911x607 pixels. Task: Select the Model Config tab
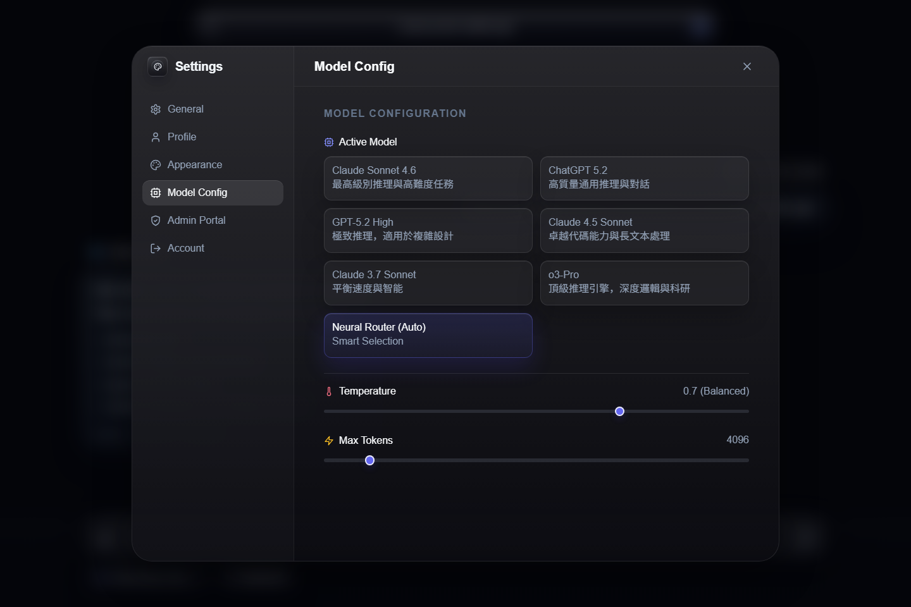pos(213,193)
